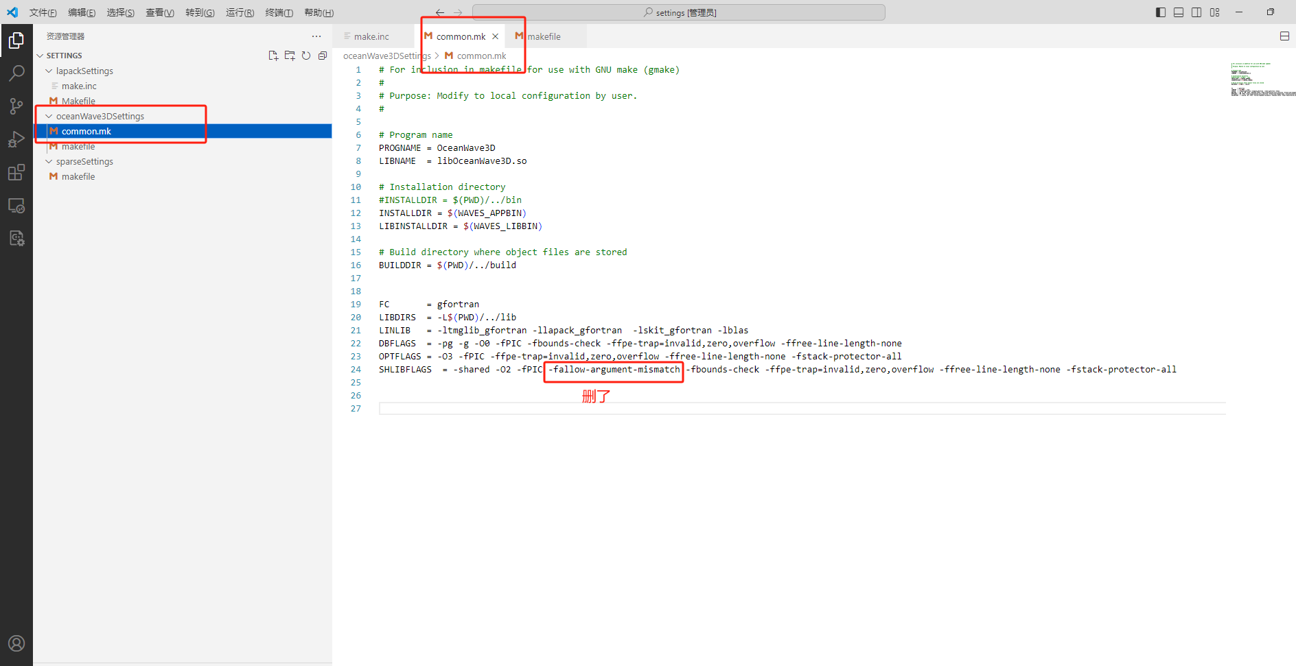Toggle the secondary side bar layout button

pyautogui.click(x=1196, y=12)
